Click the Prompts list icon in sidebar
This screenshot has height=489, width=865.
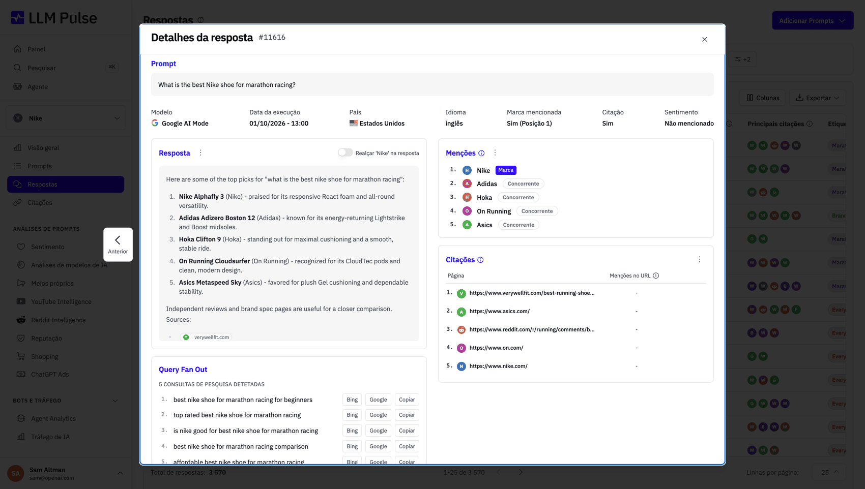tap(18, 166)
